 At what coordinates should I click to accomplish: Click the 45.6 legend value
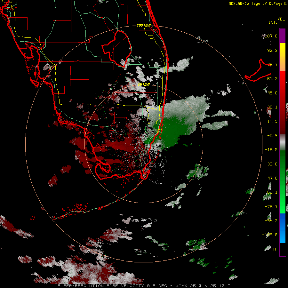coord(272,93)
